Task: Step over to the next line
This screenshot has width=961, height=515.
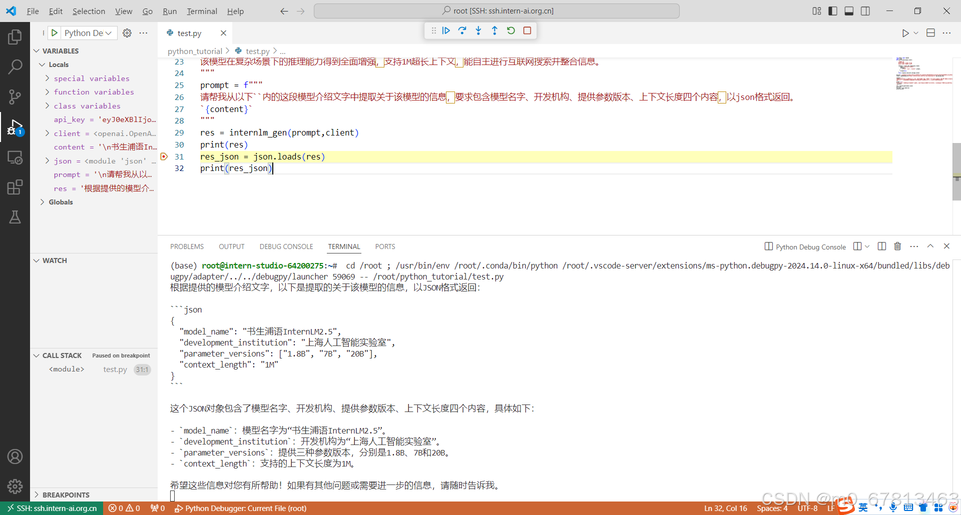Action: click(462, 30)
